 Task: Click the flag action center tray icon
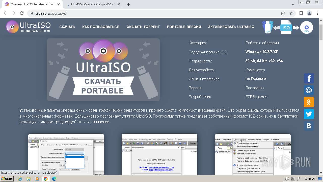pyautogui.click(x=299, y=179)
